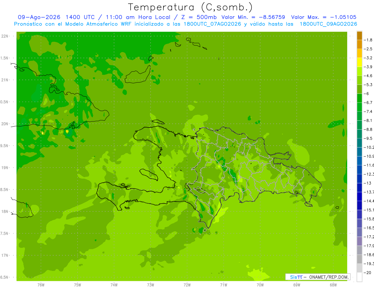Viewport: 374px width, 289px height.
Task: Pick the olive-green swatch between -5.3 and -6
Action: [x=359, y=89]
